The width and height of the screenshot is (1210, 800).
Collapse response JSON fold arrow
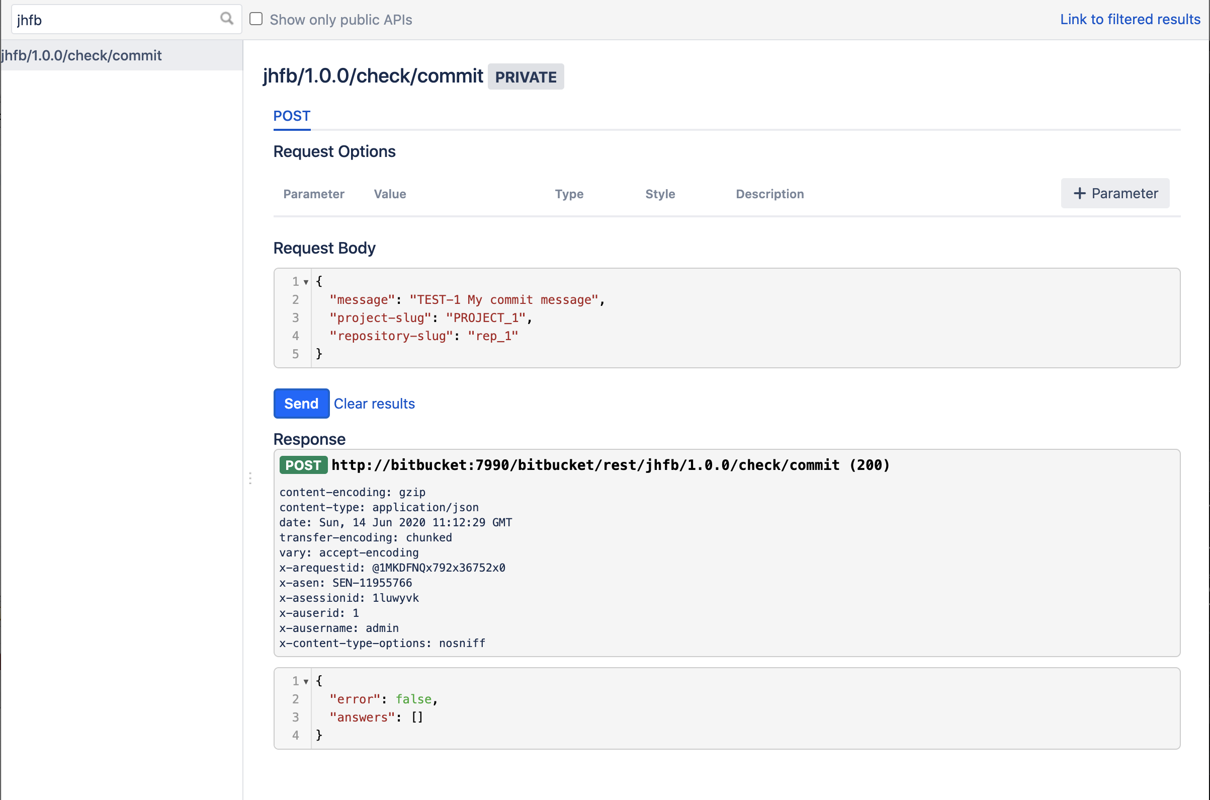coord(306,681)
